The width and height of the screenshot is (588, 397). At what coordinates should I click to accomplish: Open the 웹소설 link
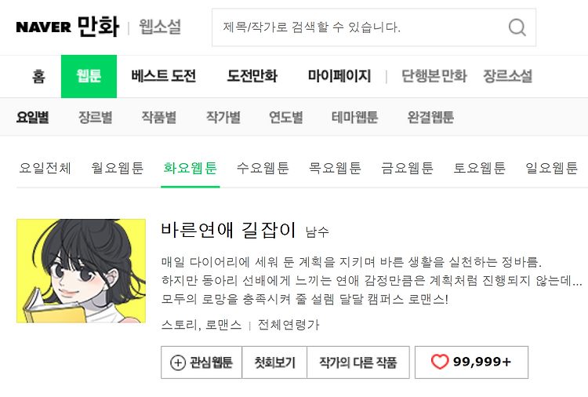pos(160,27)
